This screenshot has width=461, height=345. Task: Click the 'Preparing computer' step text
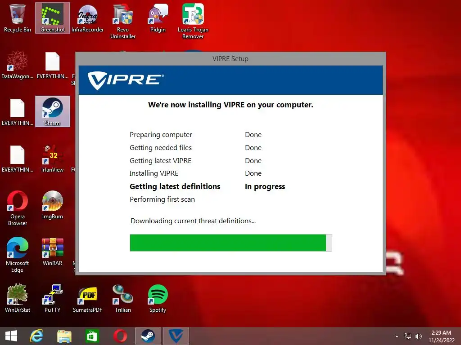pos(161,135)
